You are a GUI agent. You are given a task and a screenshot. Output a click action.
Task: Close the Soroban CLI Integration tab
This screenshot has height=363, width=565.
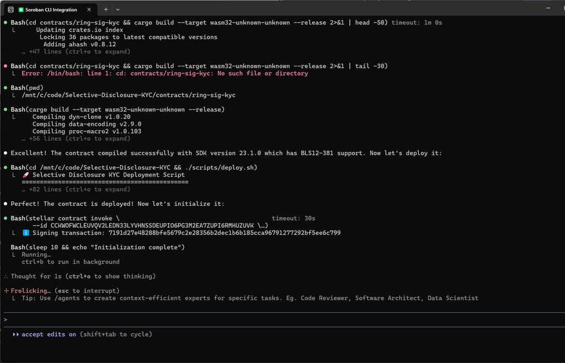click(x=88, y=9)
